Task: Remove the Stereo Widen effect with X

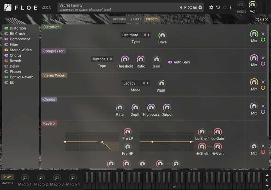Action: click(263, 82)
